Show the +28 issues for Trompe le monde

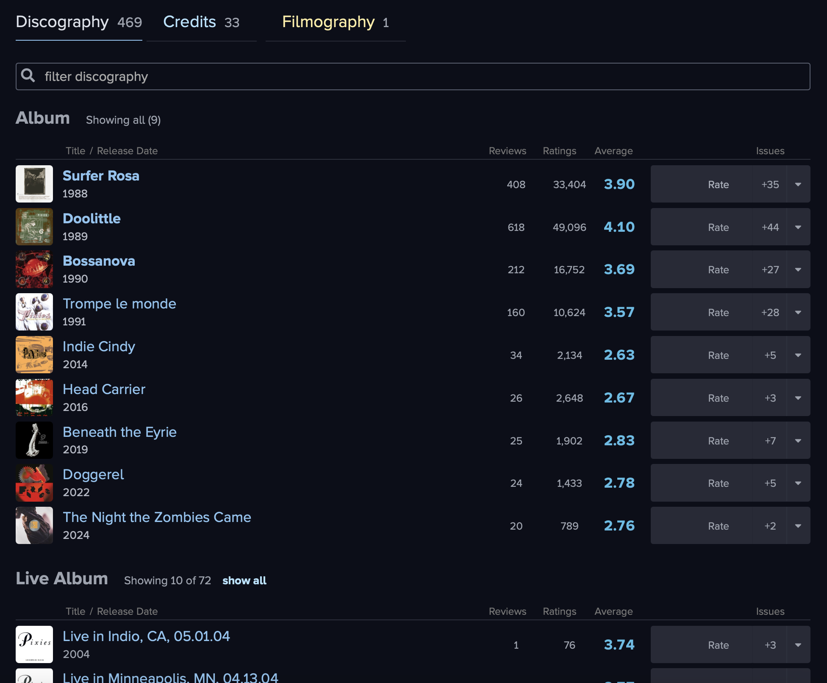pos(770,312)
